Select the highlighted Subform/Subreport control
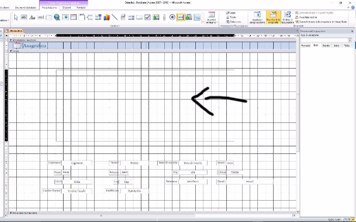Viewport: 356px width, 222px height. [181, 17]
